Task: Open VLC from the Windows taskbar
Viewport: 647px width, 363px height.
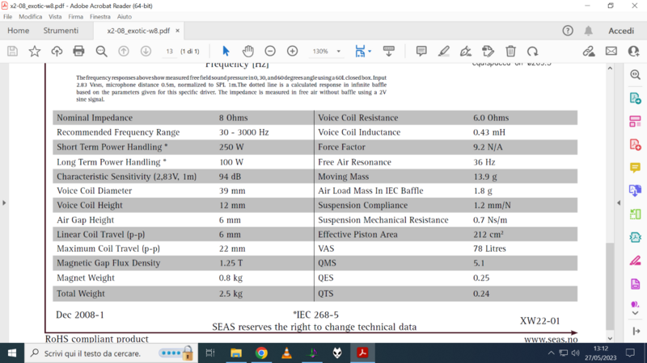Action: 286,353
